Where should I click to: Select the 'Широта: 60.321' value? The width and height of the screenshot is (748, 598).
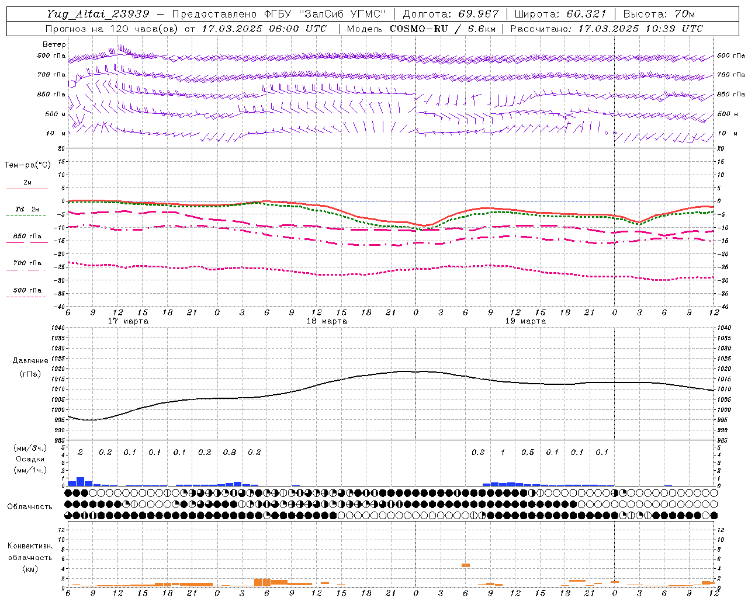[560, 13]
